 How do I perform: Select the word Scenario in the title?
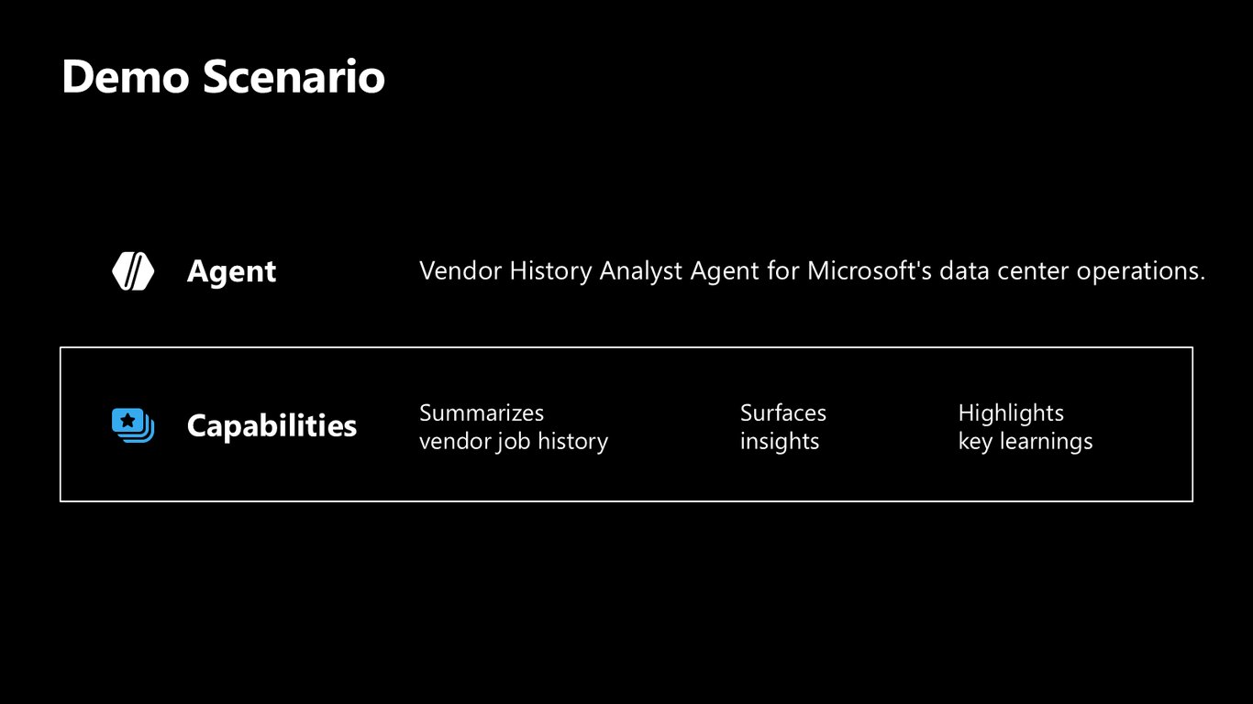(294, 76)
